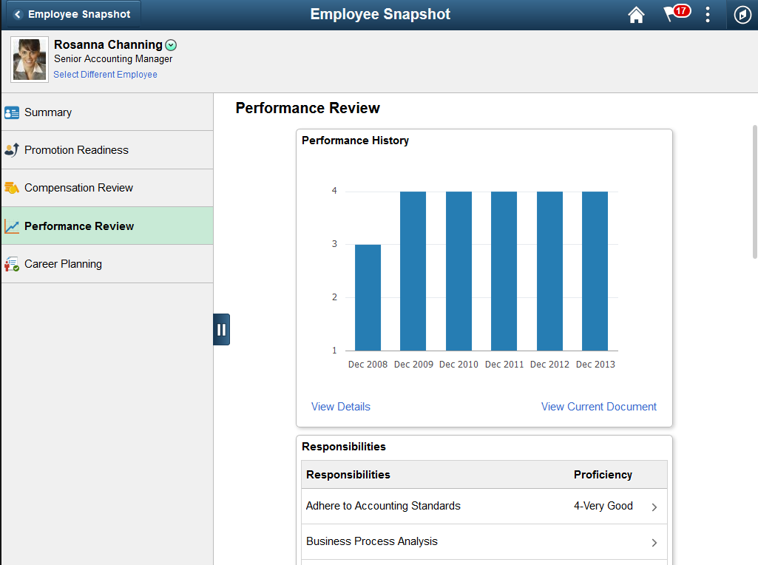
Task: Go back with the Employee Snapshot button
Action: [x=73, y=14]
